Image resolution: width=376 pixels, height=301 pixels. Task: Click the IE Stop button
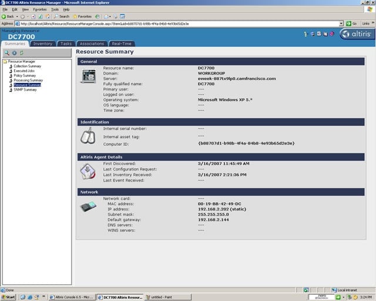point(33,16)
